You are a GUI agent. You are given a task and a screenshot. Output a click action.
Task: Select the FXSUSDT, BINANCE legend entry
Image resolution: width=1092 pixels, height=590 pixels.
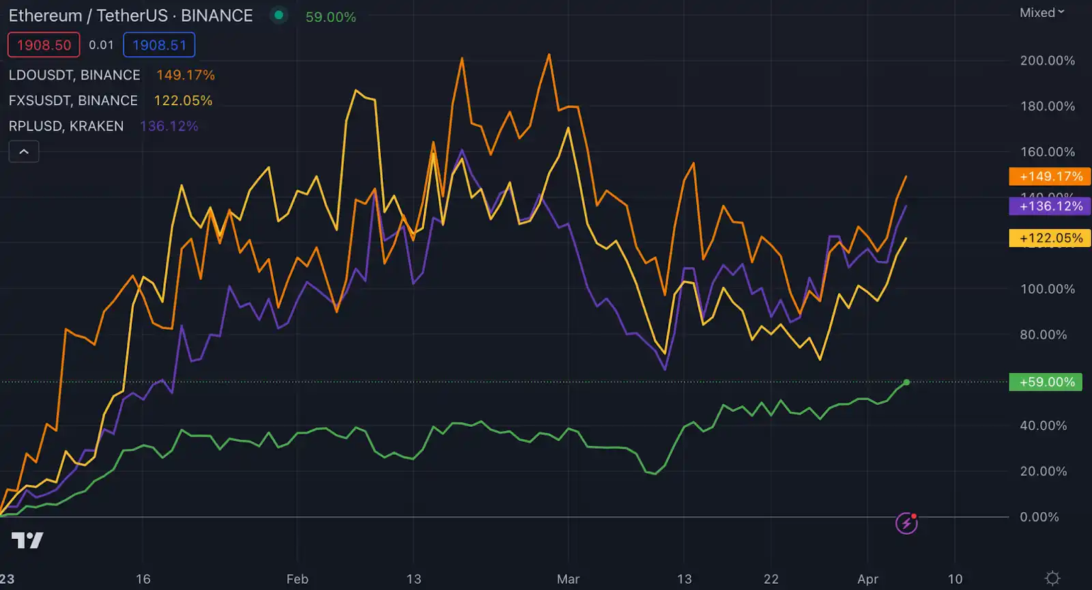click(73, 100)
